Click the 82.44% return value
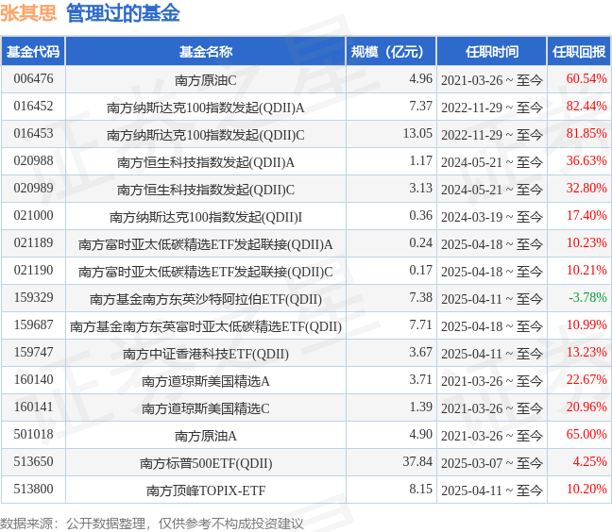Viewport: 612px width, 532px height. tap(586, 106)
